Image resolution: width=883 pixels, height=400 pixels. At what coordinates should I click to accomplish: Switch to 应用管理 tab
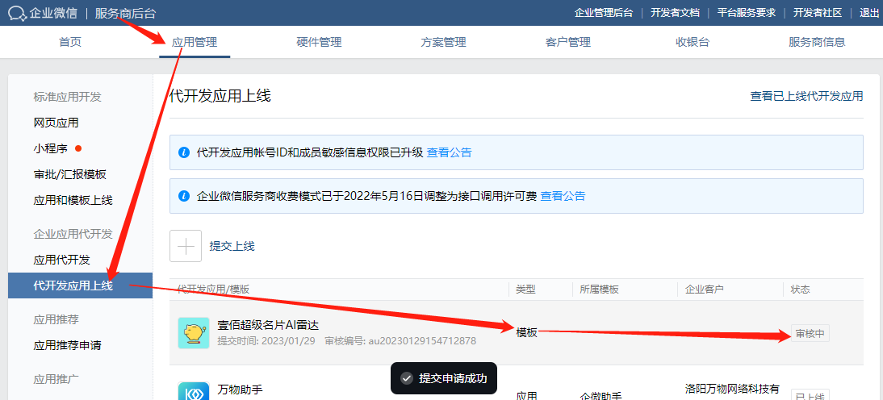pos(195,42)
